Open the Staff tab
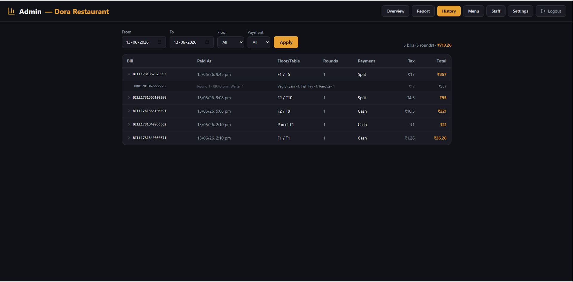Screen dimensions: 573x282 (496, 11)
